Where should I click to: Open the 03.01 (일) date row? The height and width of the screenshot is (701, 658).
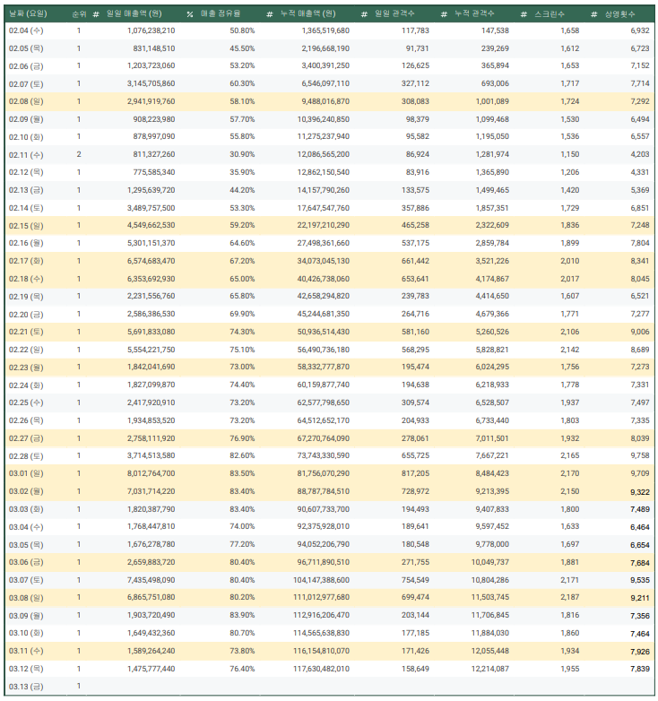click(25, 472)
